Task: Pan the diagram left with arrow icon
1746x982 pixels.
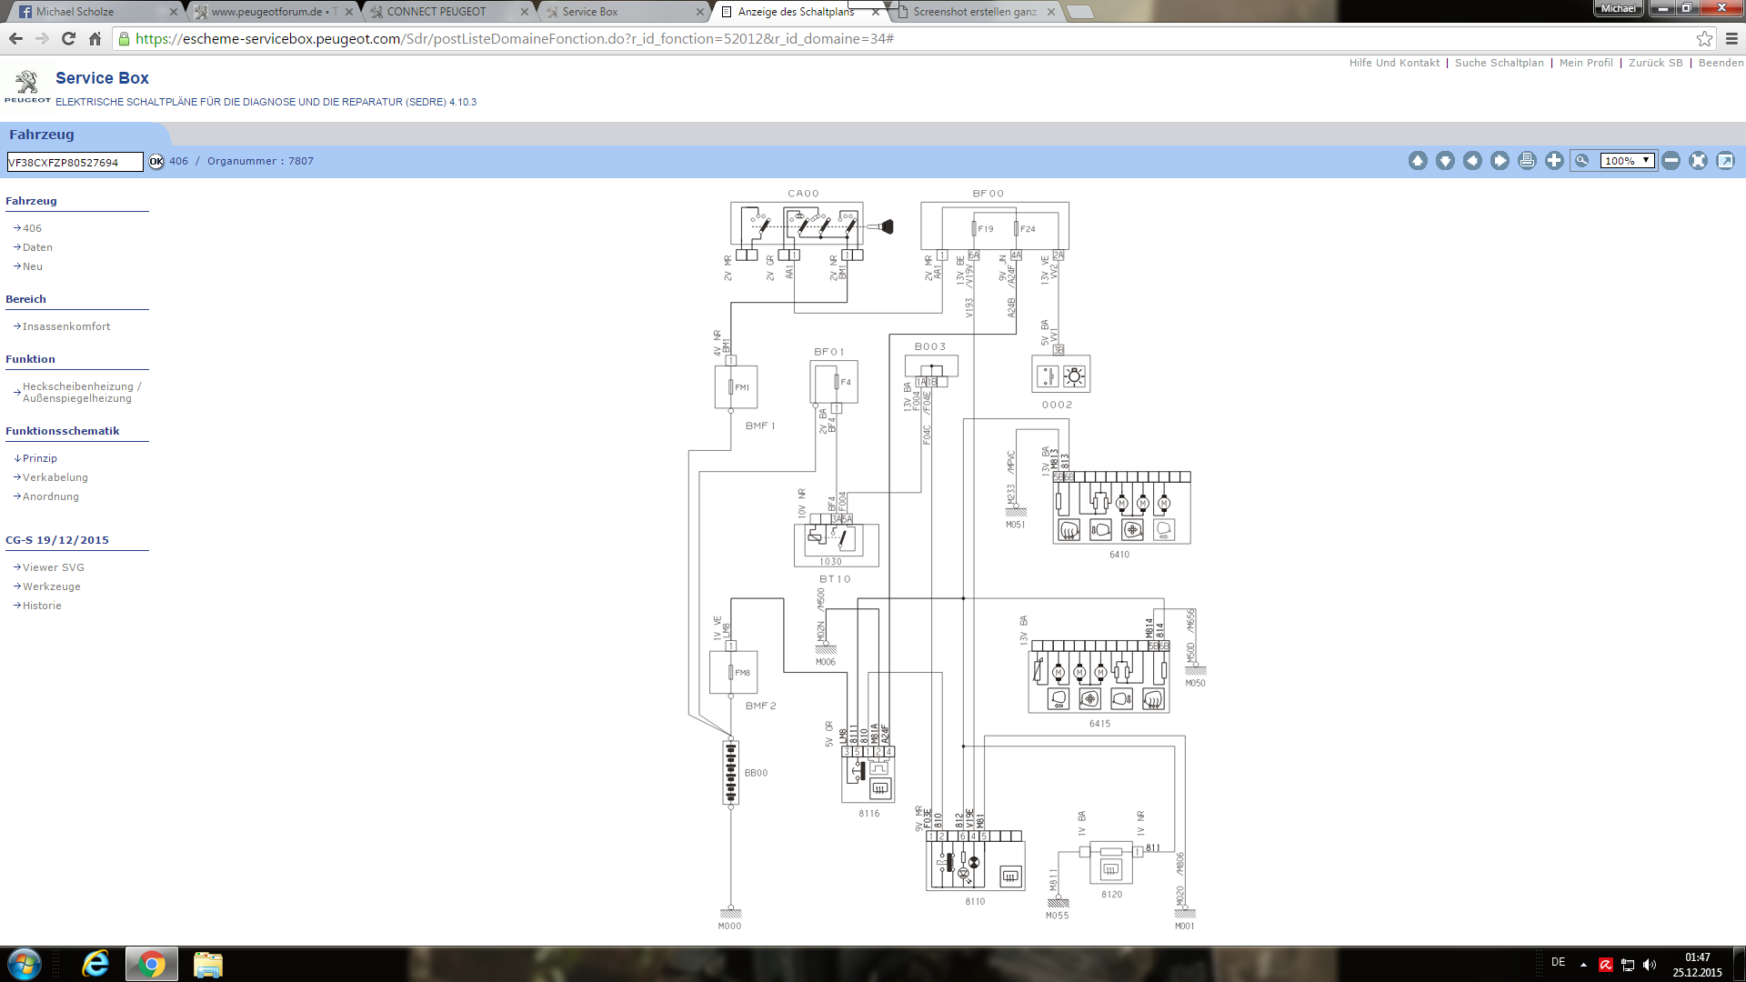Action: [1472, 161]
